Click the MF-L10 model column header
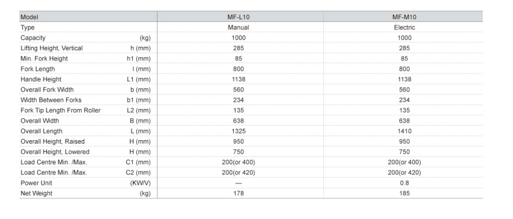The image size is (513, 219). (239, 17)
